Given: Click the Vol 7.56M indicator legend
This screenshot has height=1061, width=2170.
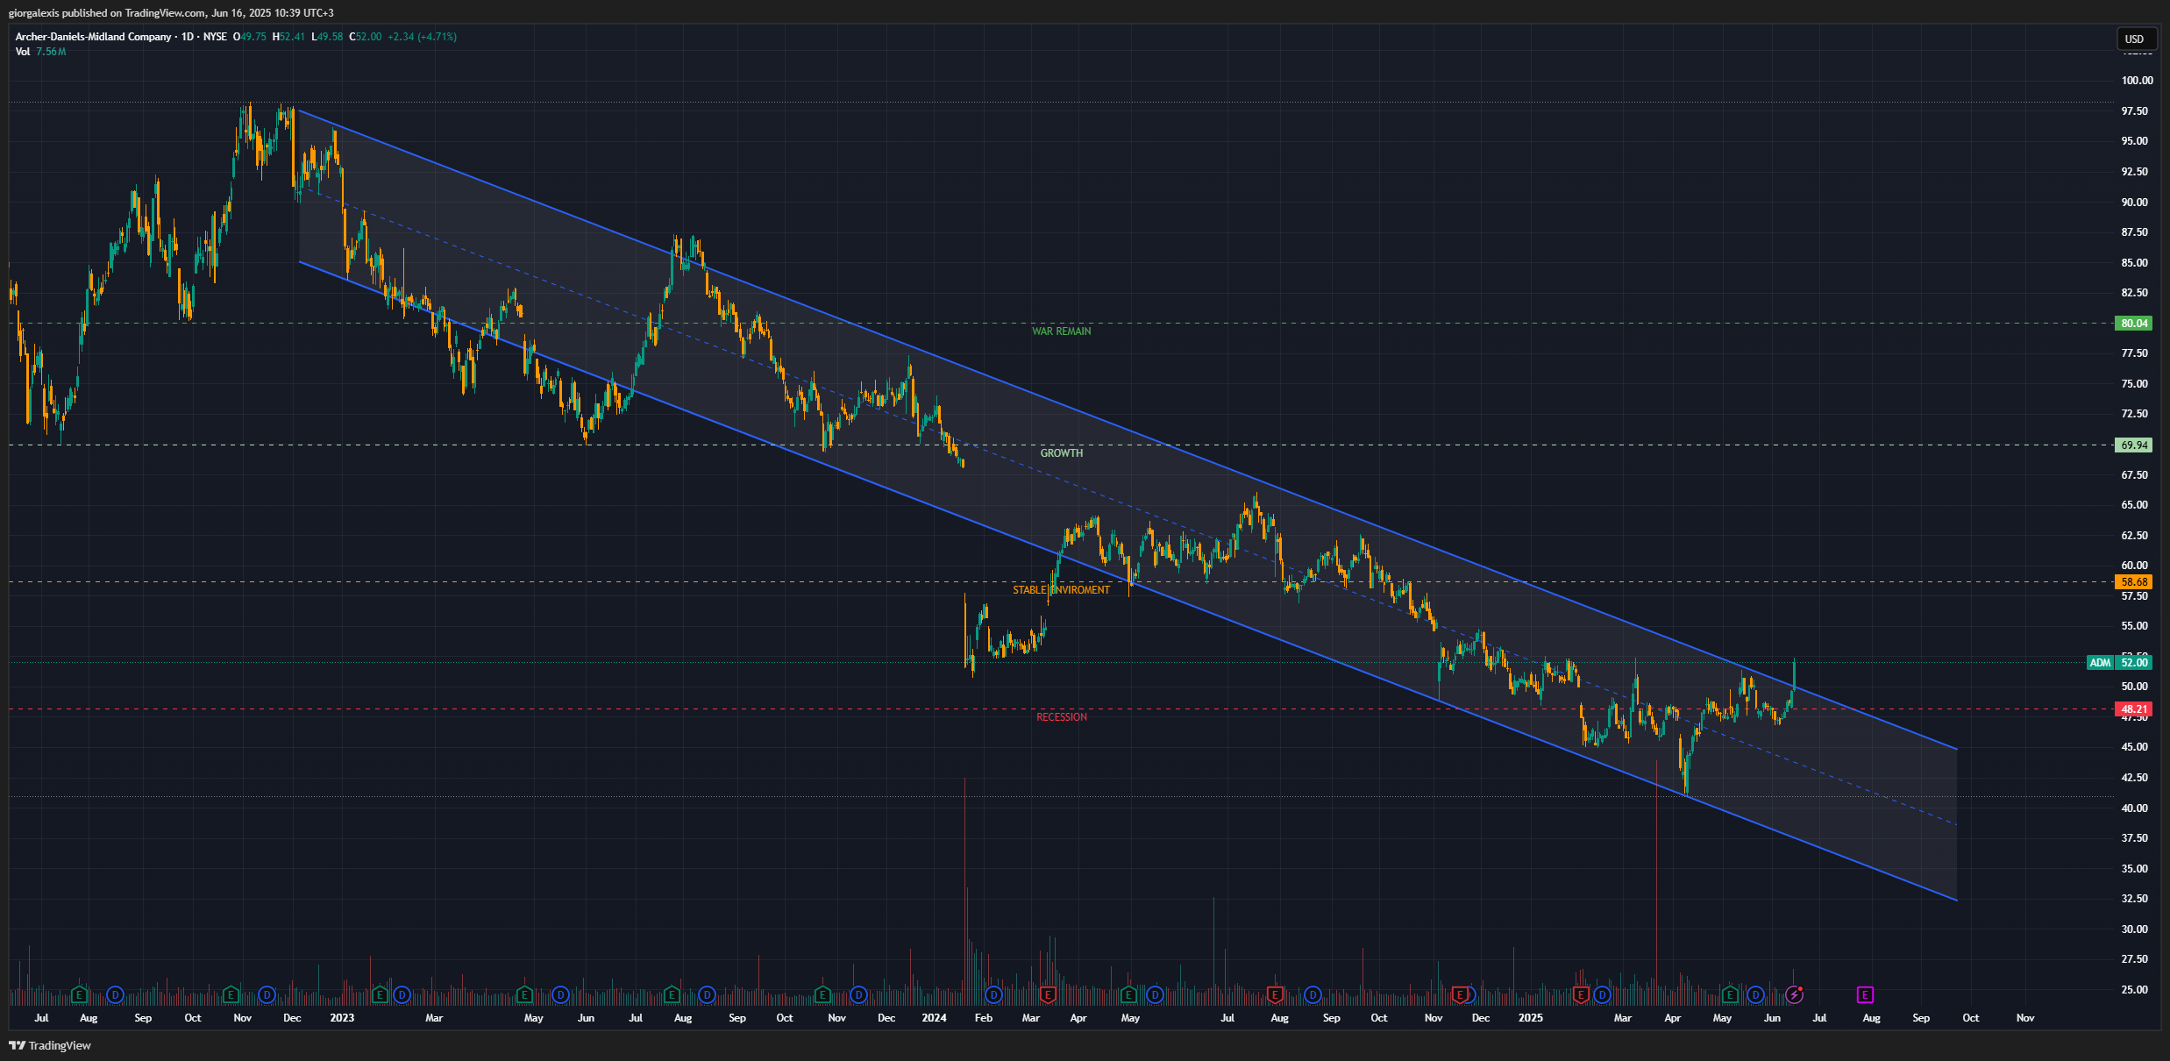Looking at the screenshot, I should pos(40,52).
